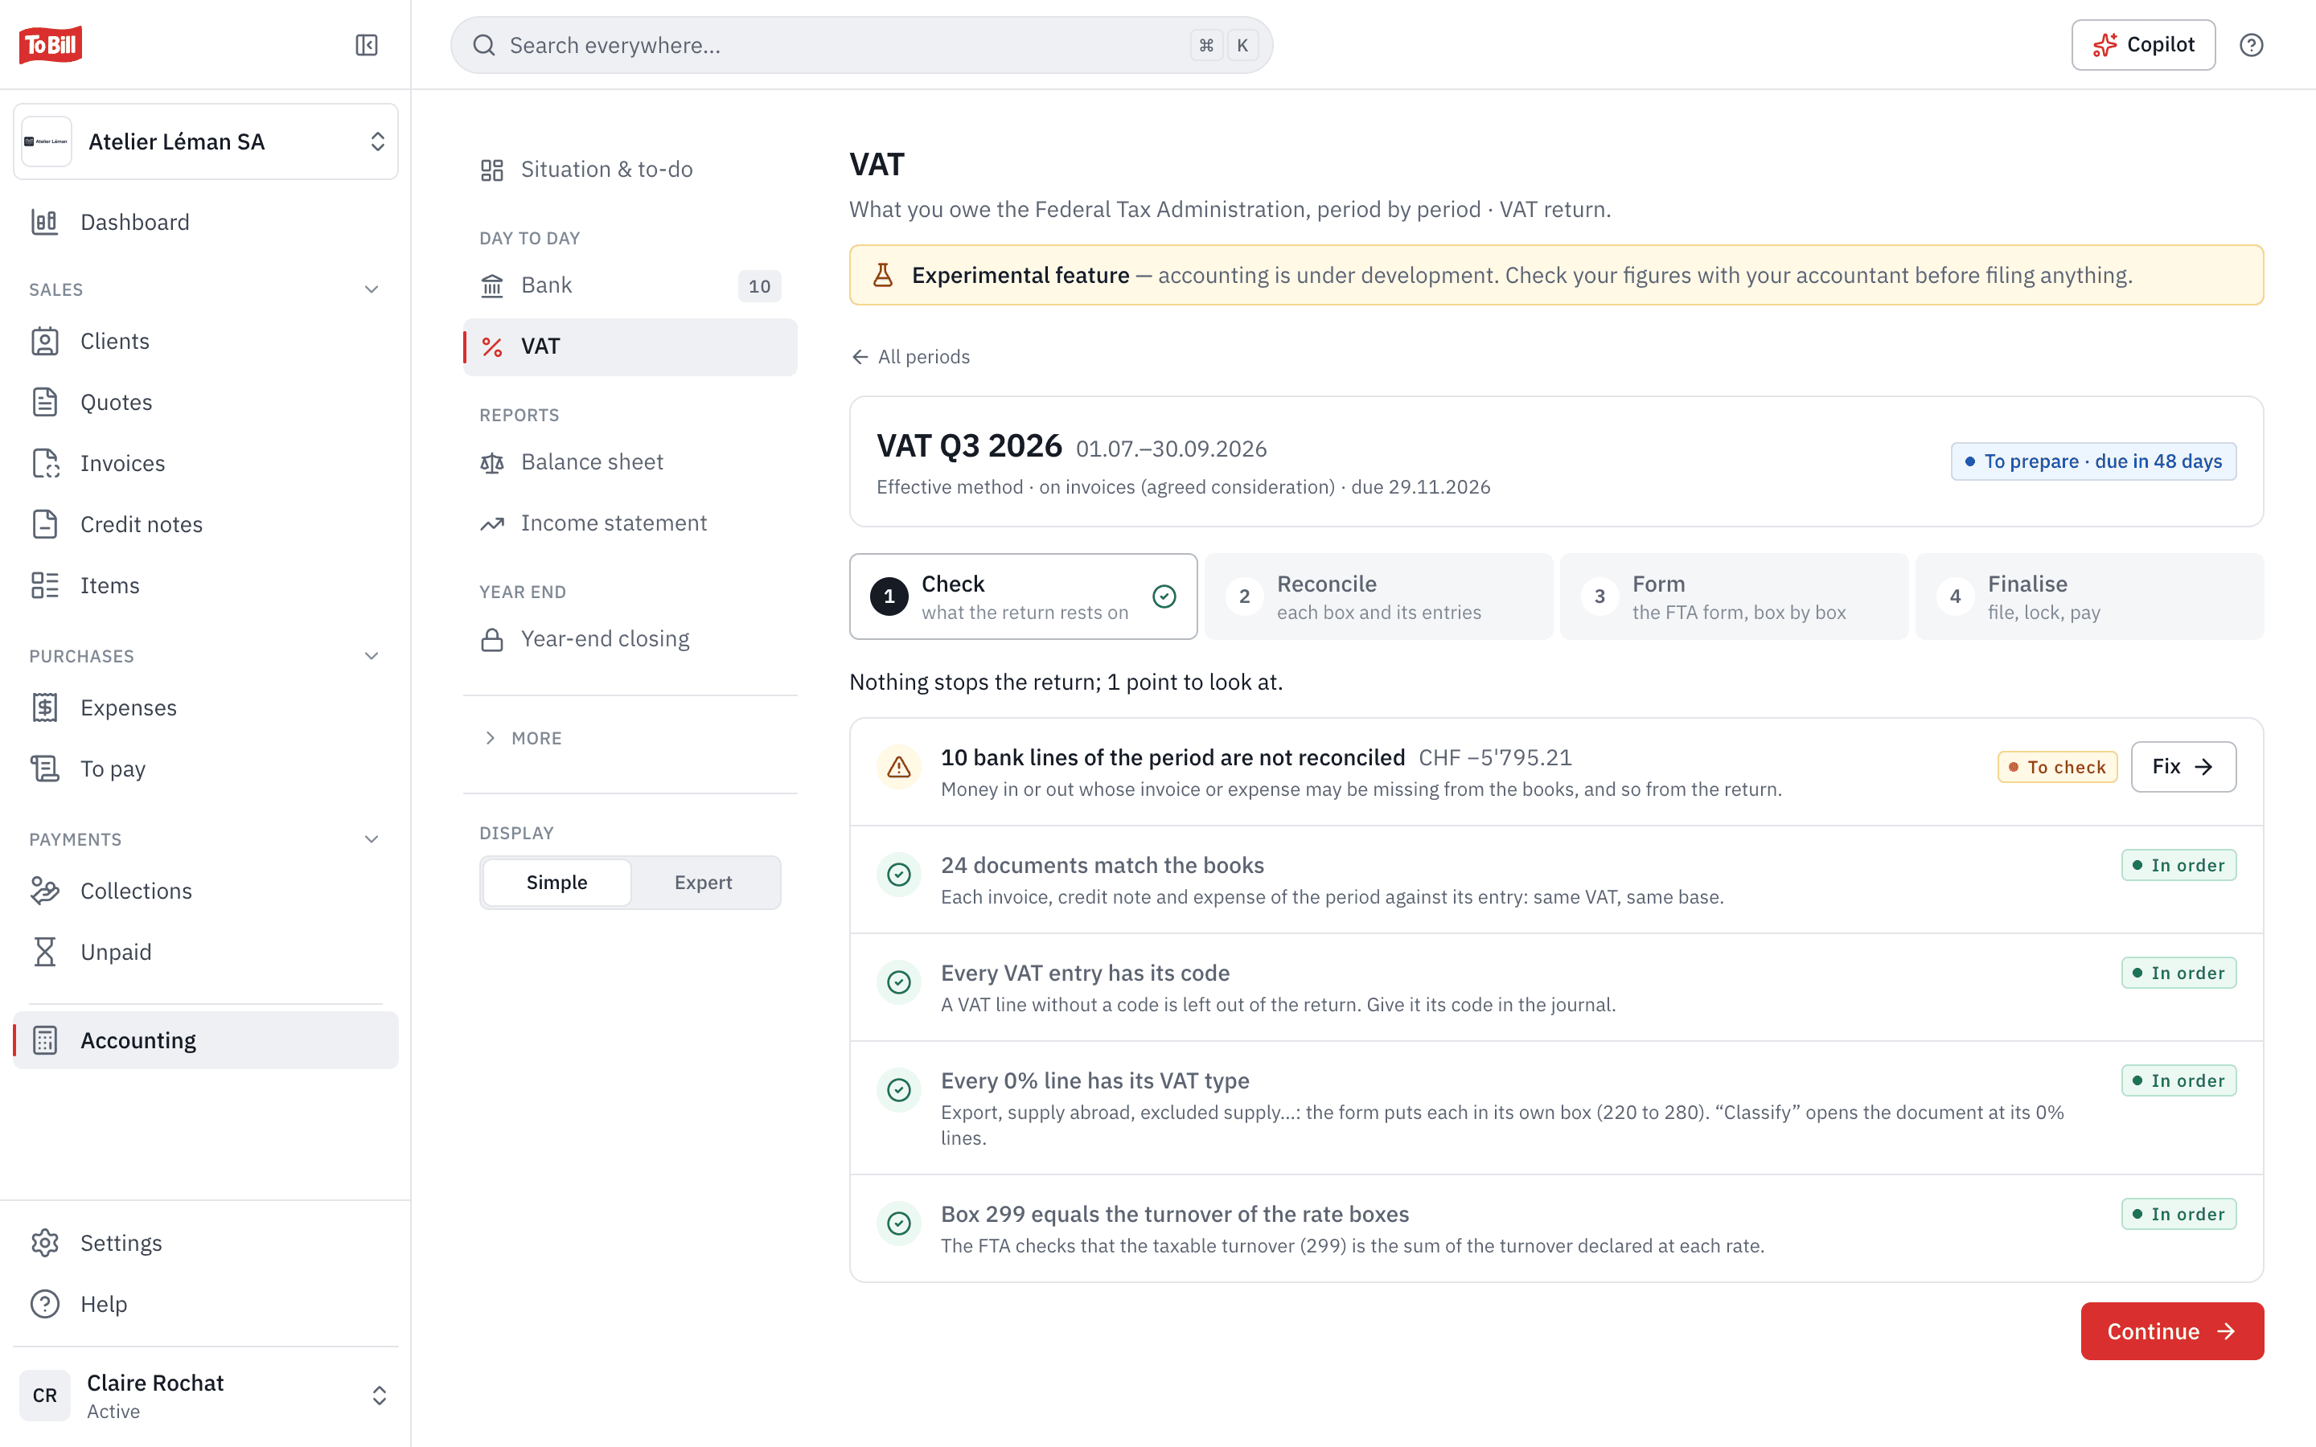Open Year-end closing
Screen dimensions: 2316x1447
[630, 639]
